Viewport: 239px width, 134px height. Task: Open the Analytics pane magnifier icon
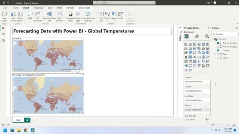tap(207, 36)
